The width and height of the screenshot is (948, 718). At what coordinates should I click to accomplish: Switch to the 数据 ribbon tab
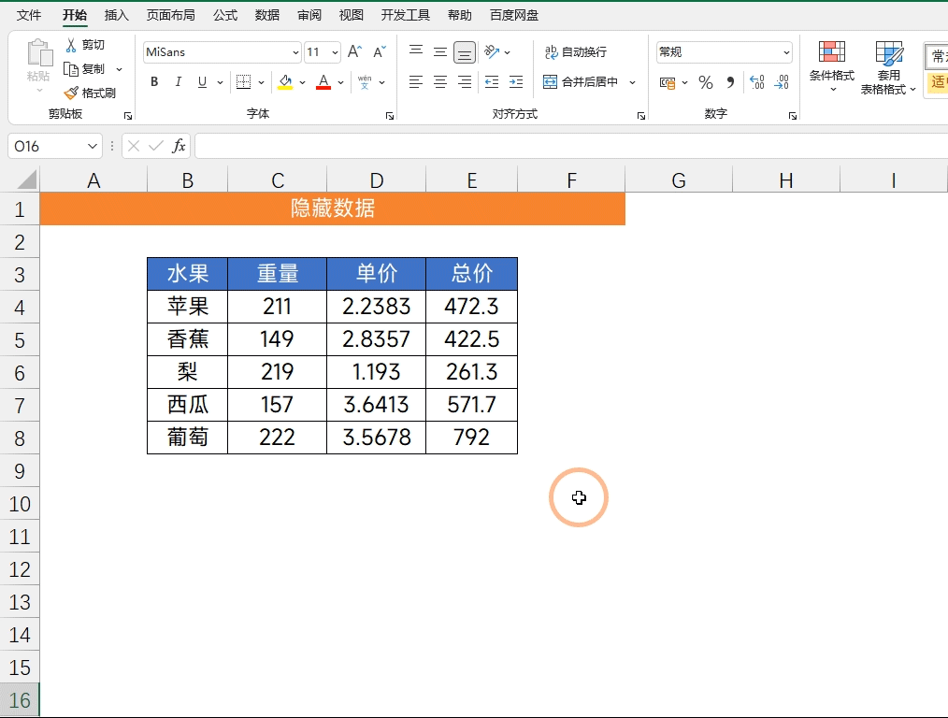click(266, 14)
